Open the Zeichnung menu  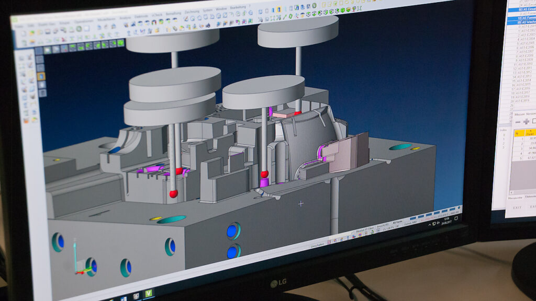click(192, 11)
